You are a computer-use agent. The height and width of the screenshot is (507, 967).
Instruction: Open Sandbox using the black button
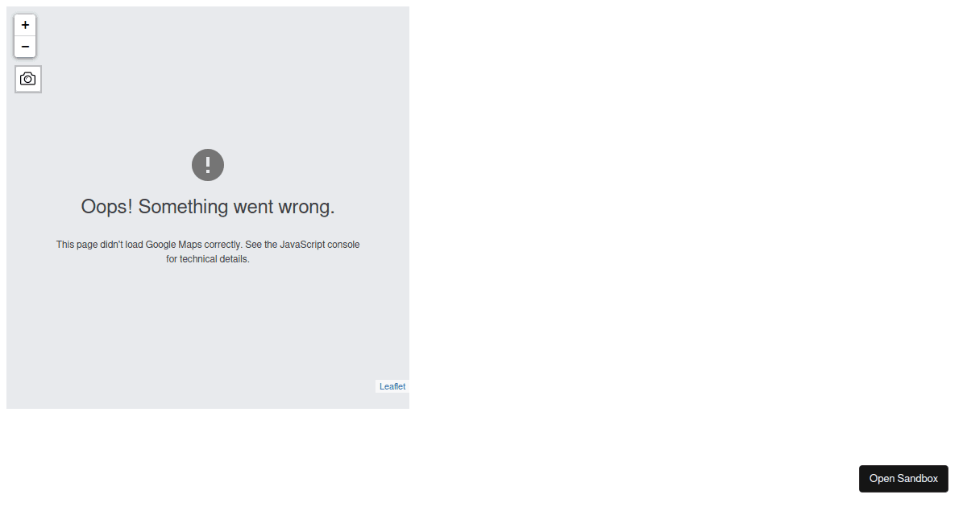point(903,478)
